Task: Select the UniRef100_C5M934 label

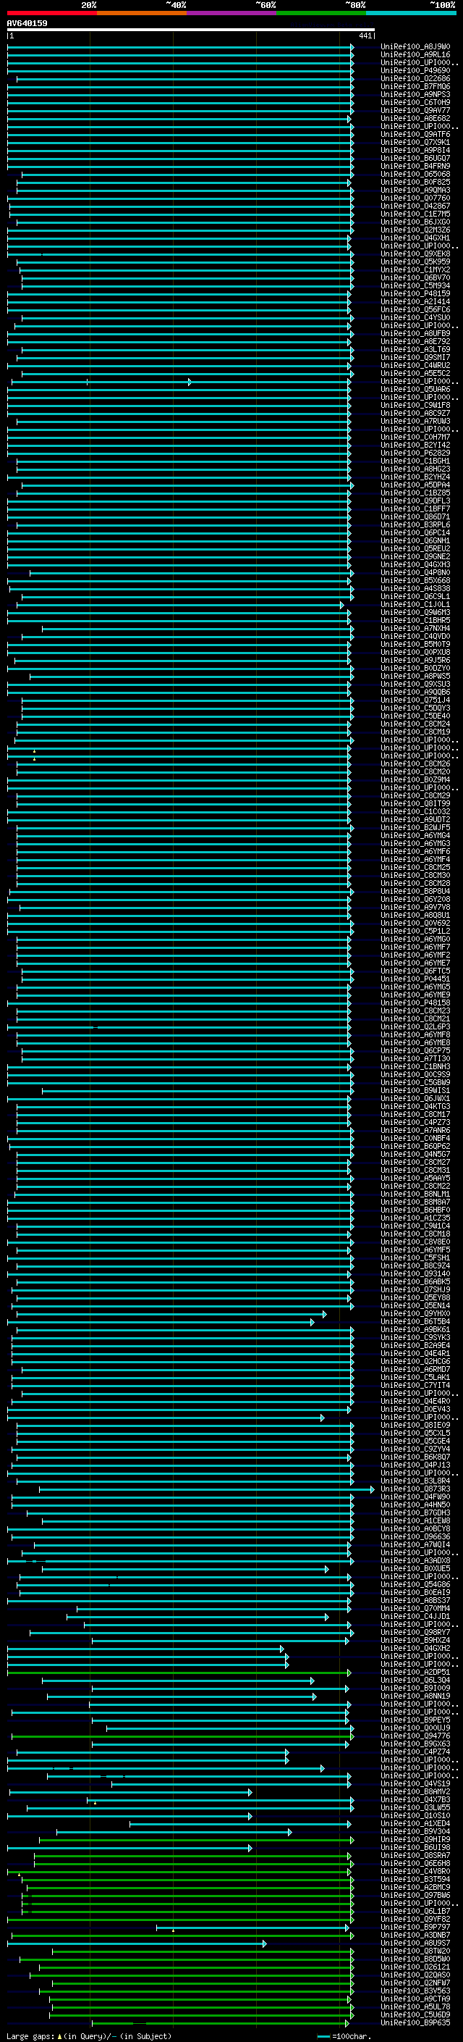Action: (415, 285)
